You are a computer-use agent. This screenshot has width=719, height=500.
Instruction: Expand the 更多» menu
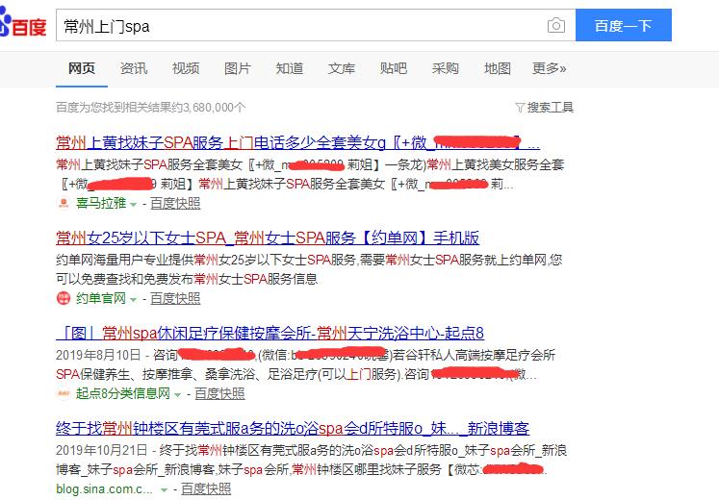tap(549, 68)
